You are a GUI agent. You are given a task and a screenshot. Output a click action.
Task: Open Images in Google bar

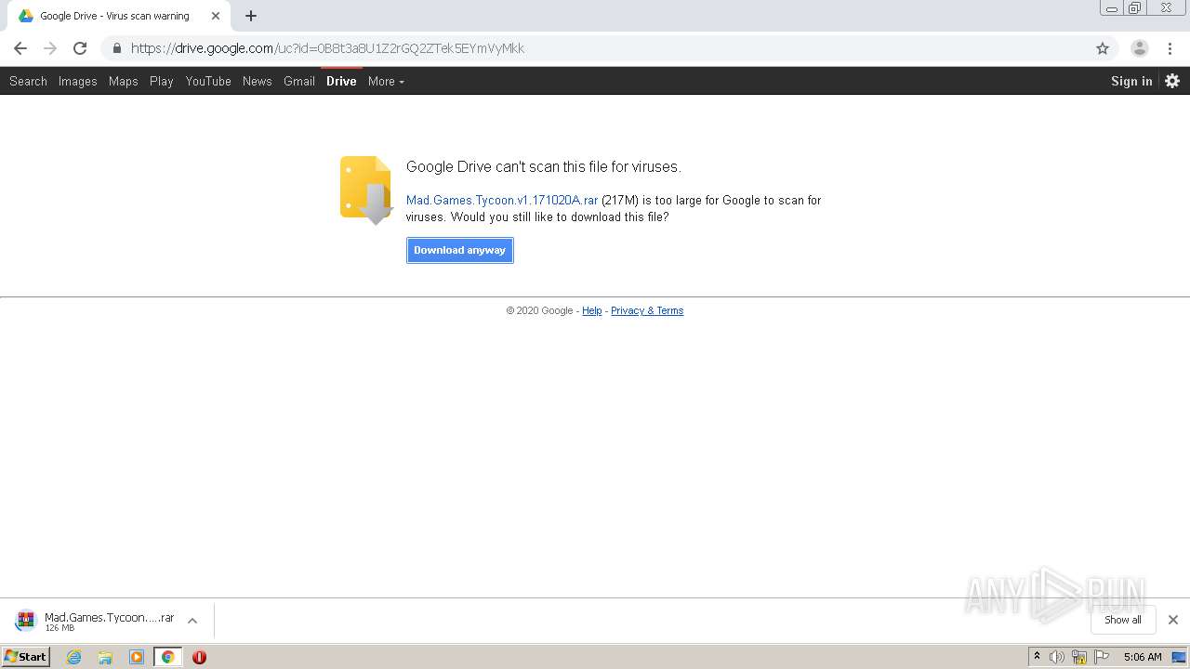tap(77, 81)
